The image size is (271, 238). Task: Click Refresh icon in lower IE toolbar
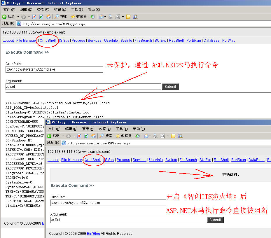86,136
